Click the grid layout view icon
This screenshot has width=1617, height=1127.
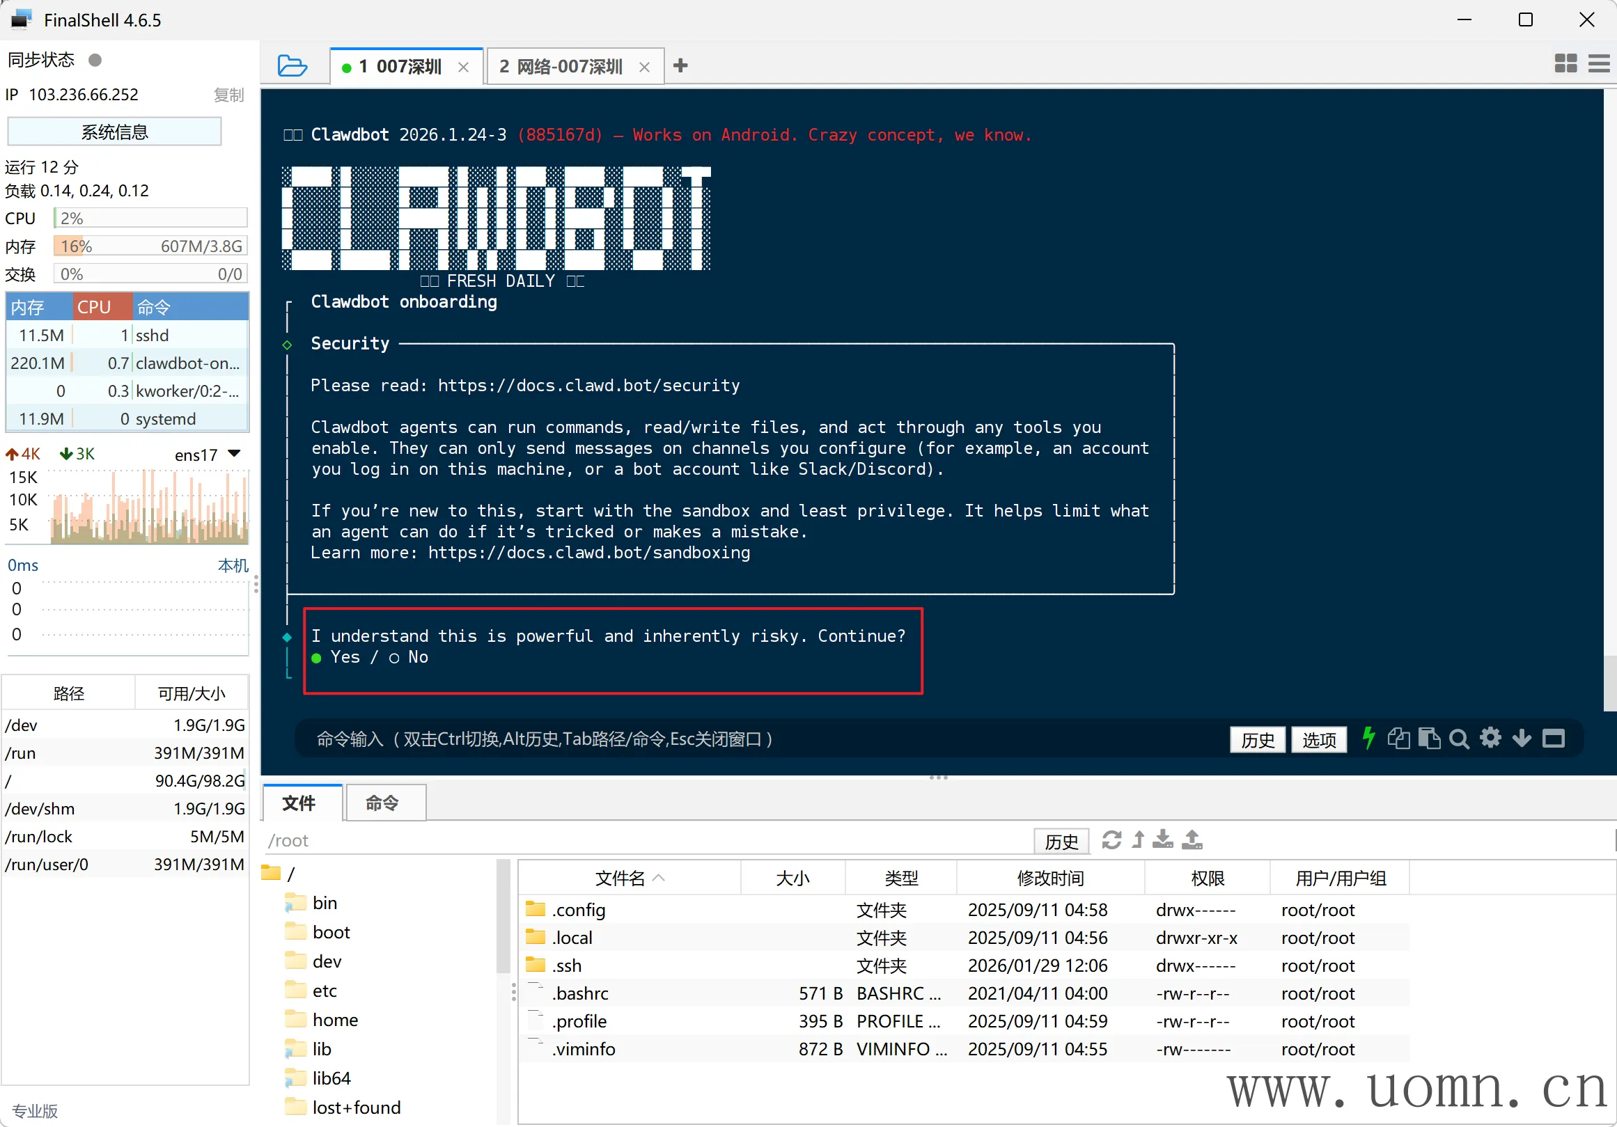(1565, 64)
